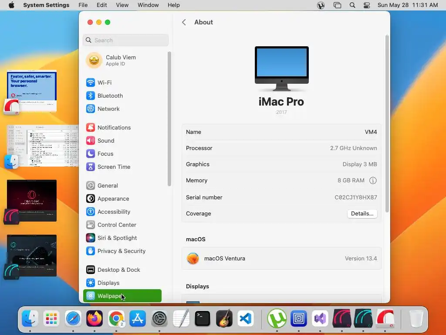Click the Search field in sidebar
Screen dimensions: 446x335
tap(126, 40)
